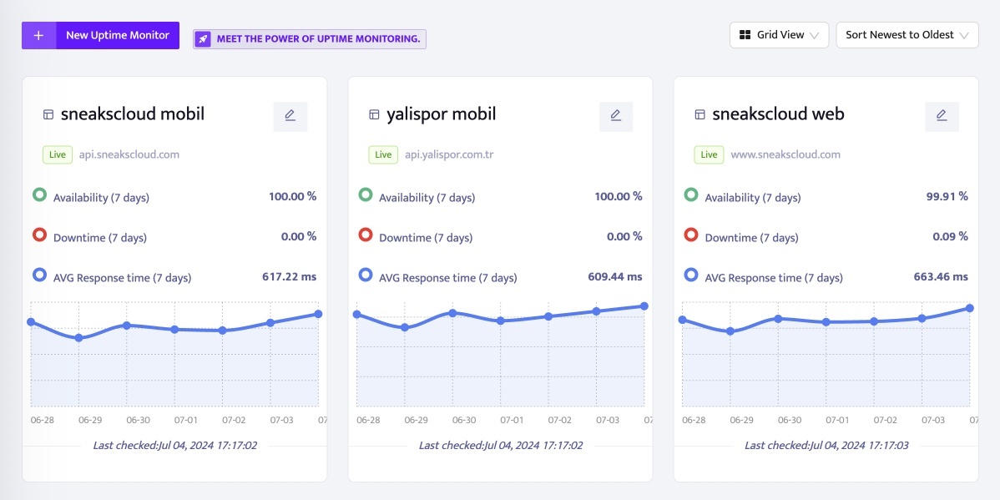
Task: Edit the sneakscloud web monitor
Action: pos(942,116)
